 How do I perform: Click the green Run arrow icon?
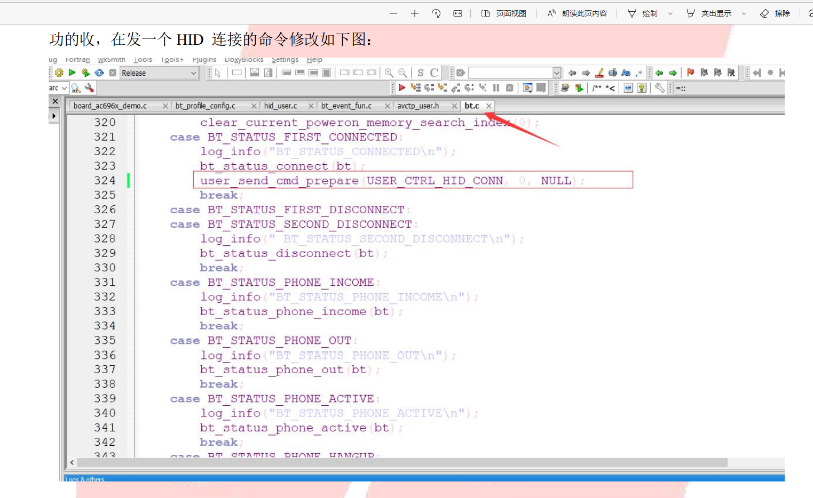[x=72, y=73]
